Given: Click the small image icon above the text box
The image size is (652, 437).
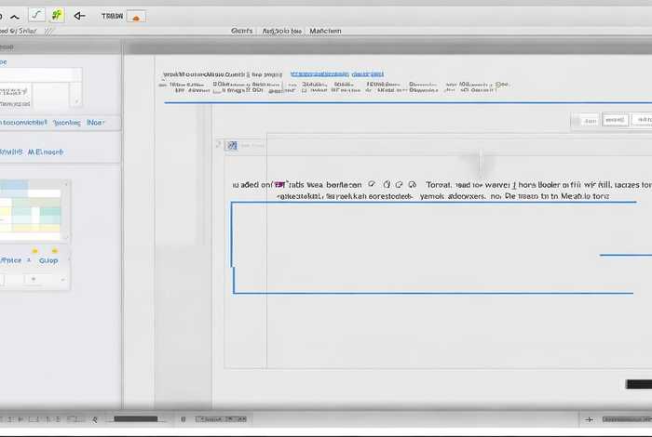Looking at the screenshot, I should pos(232,145).
